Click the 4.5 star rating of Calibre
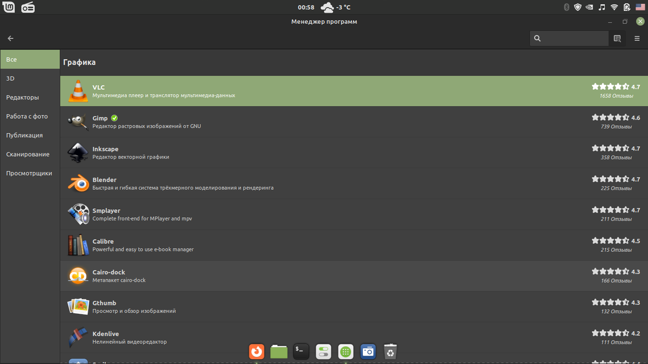648x364 pixels. (x=616, y=241)
